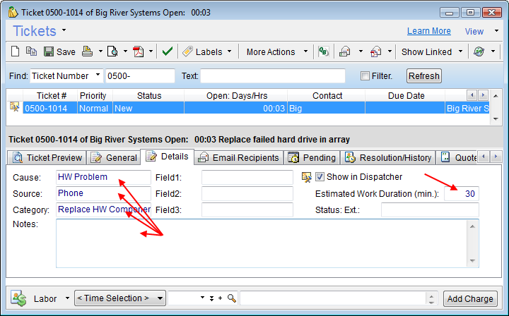Click the copy ticket icon
Viewport: 509px width, 316px height.
click(x=31, y=51)
